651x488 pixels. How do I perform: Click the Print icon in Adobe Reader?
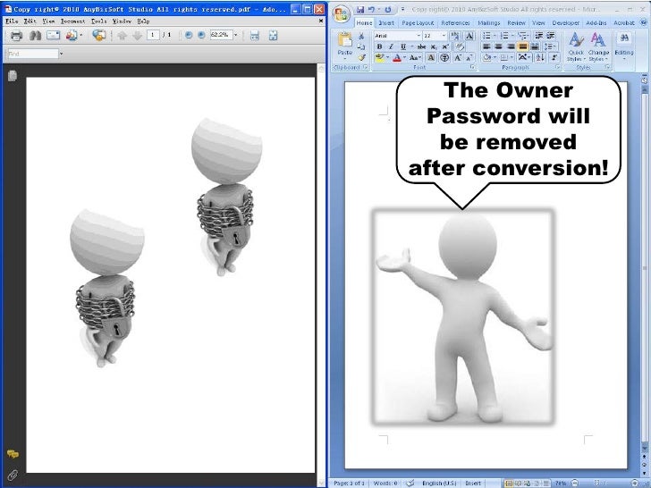16,36
